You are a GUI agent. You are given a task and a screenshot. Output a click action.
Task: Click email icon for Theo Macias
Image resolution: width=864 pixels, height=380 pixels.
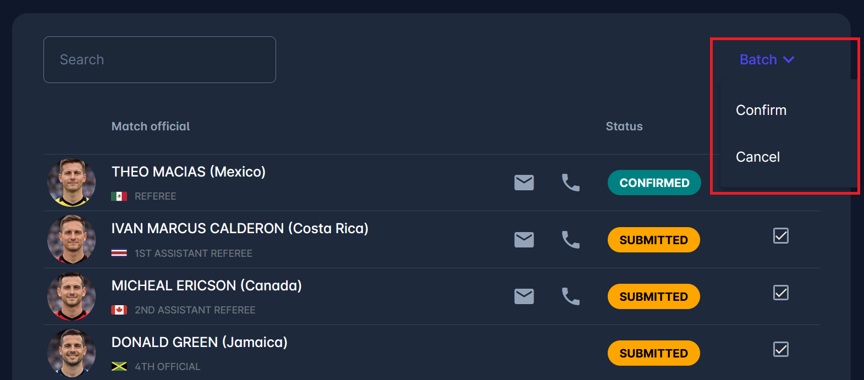(x=524, y=183)
